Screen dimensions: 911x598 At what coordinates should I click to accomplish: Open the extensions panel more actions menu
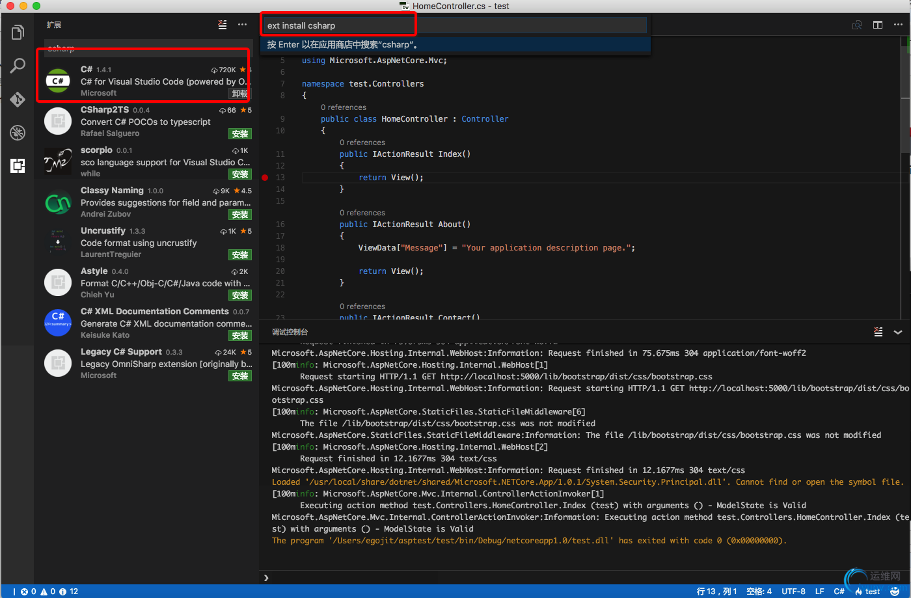(242, 25)
